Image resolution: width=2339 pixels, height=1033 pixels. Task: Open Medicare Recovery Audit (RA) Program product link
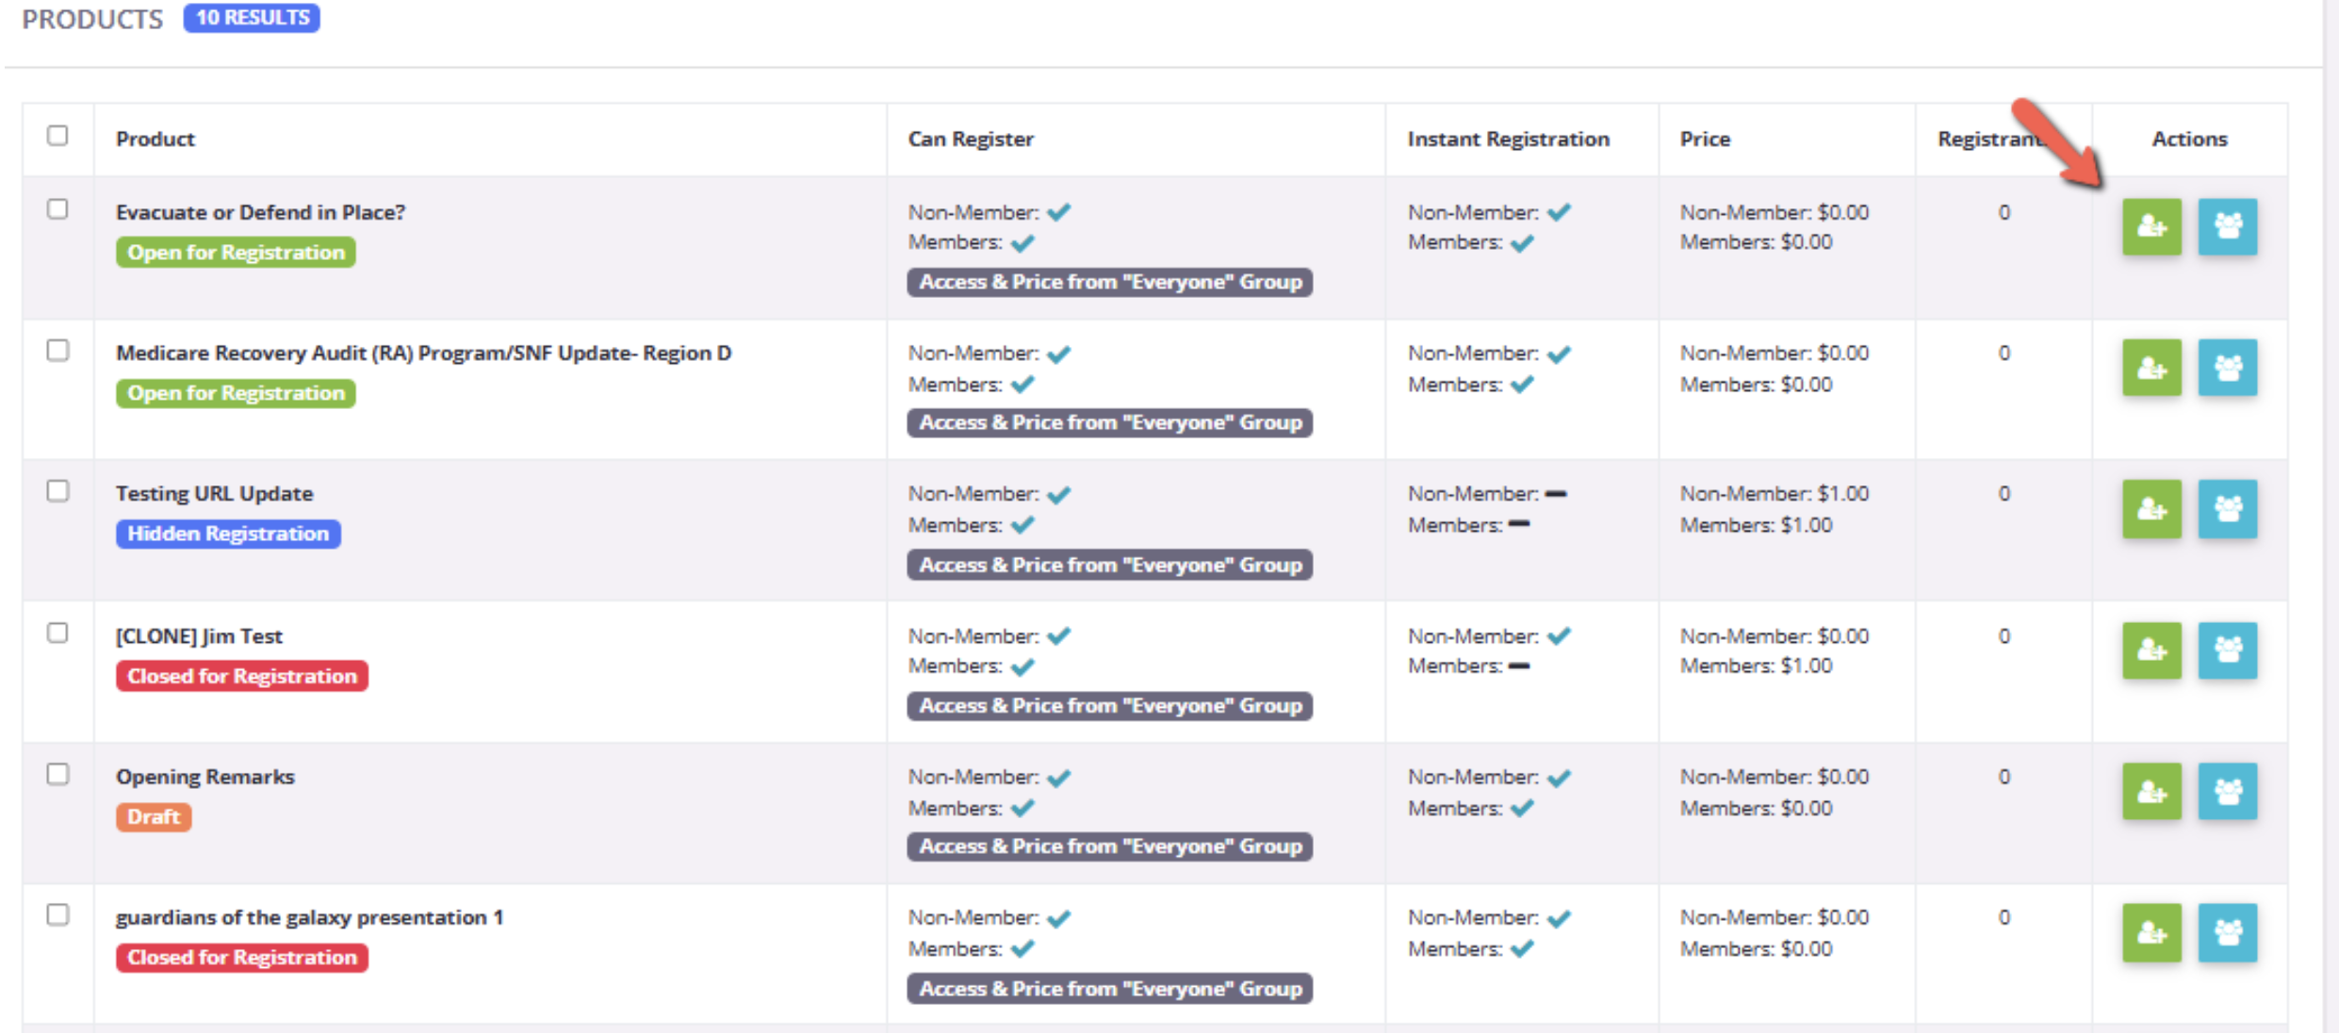click(x=423, y=353)
